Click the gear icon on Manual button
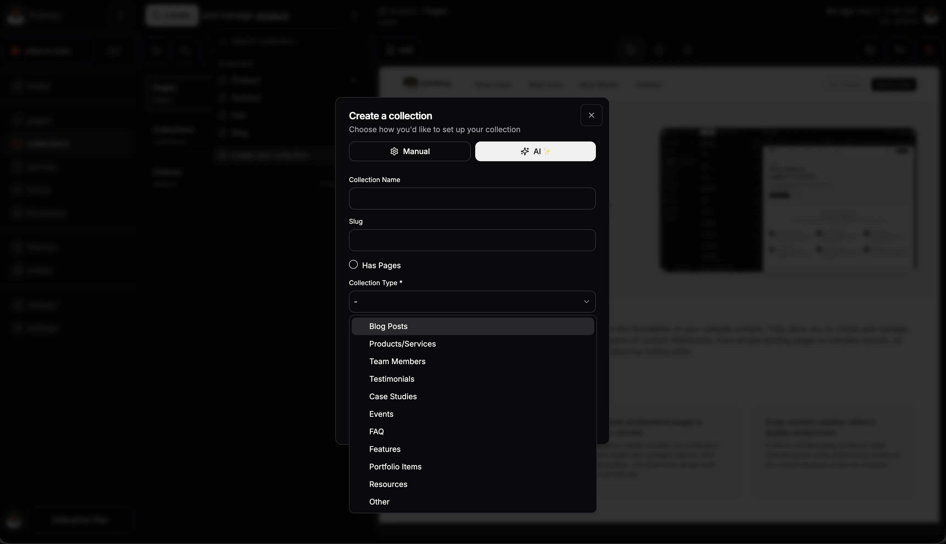The height and width of the screenshot is (544, 946). (394, 151)
